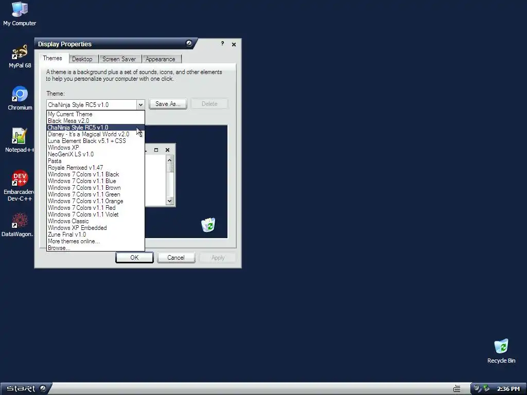
Task: Launch the MyPal 68 browser shortcut
Action: (x=20, y=57)
